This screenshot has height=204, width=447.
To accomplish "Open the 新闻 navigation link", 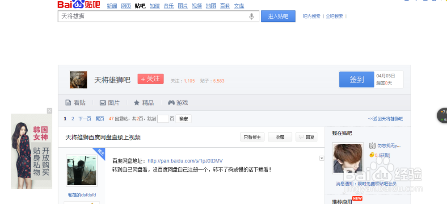I will click(x=112, y=6).
